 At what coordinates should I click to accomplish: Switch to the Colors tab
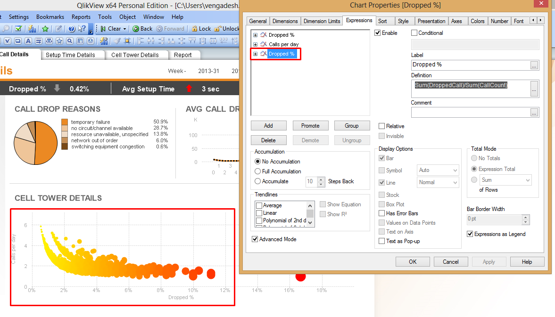477,21
